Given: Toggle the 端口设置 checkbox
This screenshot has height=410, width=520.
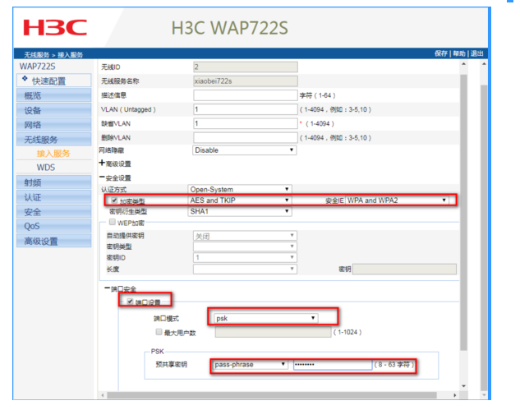Looking at the screenshot, I should pyautogui.click(x=130, y=302).
